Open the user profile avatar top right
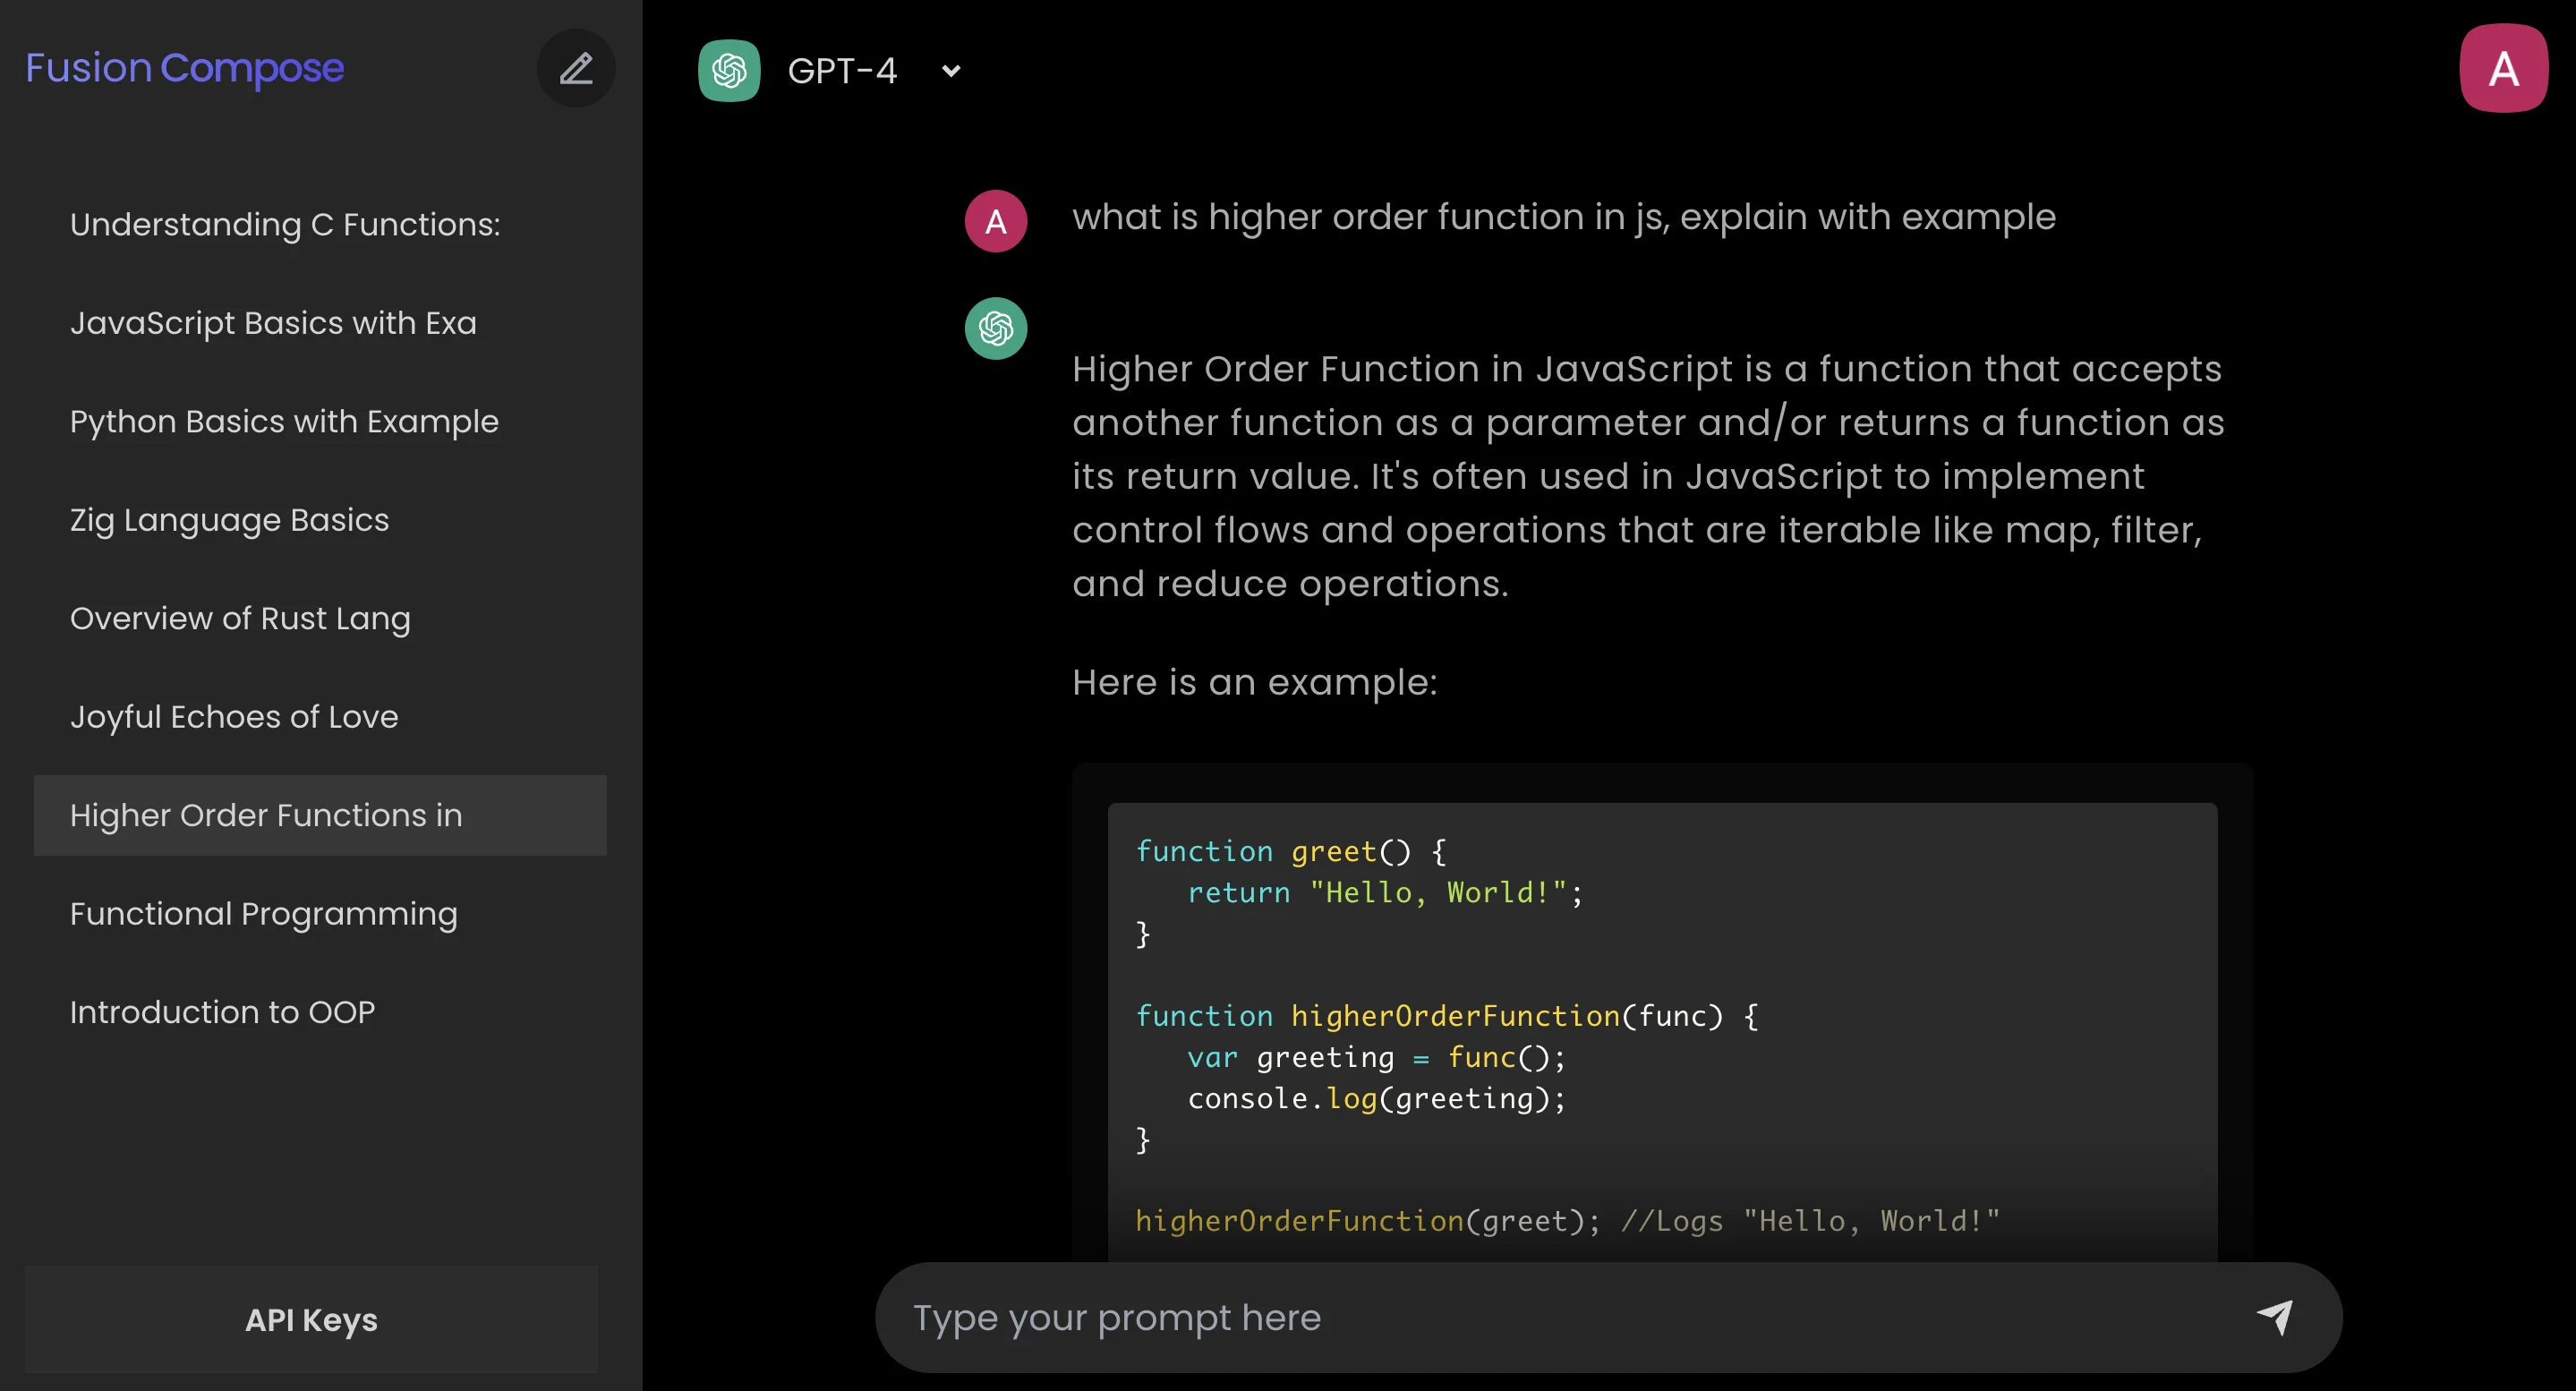This screenshot has height=1391, width=2576. [2502, 69]
